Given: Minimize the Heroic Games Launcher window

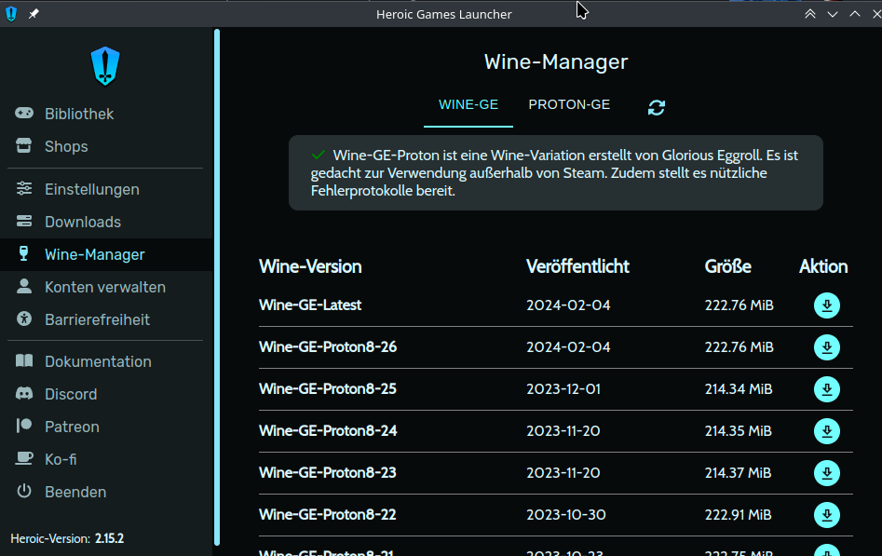Looking at the screenshot, I should tap(833, 14).
